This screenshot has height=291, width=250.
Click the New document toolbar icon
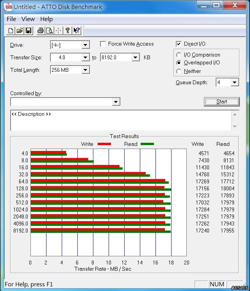point(11,30)
